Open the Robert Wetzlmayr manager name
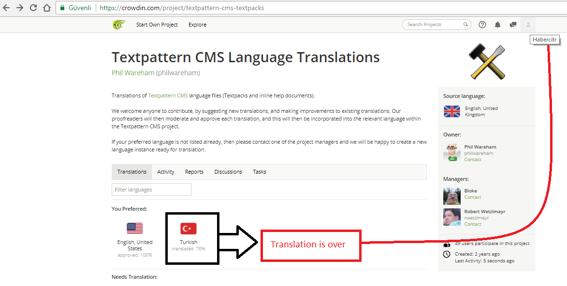Viewport: 567px width, 286px height. 485,211
